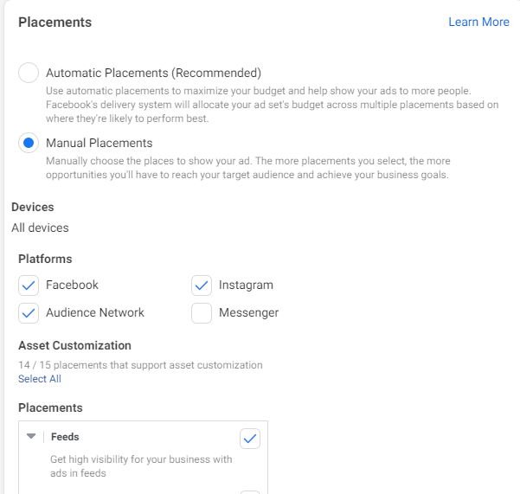Click the Devices section heading

point(33,208)
